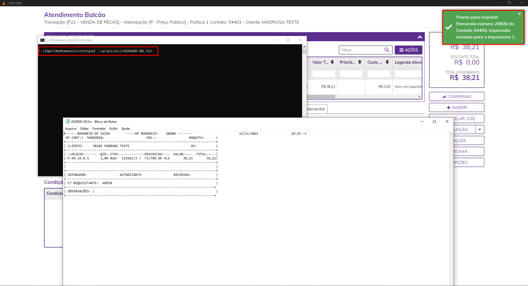
Task: Confirm the order with CONFIRMAR
Action: 456,96
